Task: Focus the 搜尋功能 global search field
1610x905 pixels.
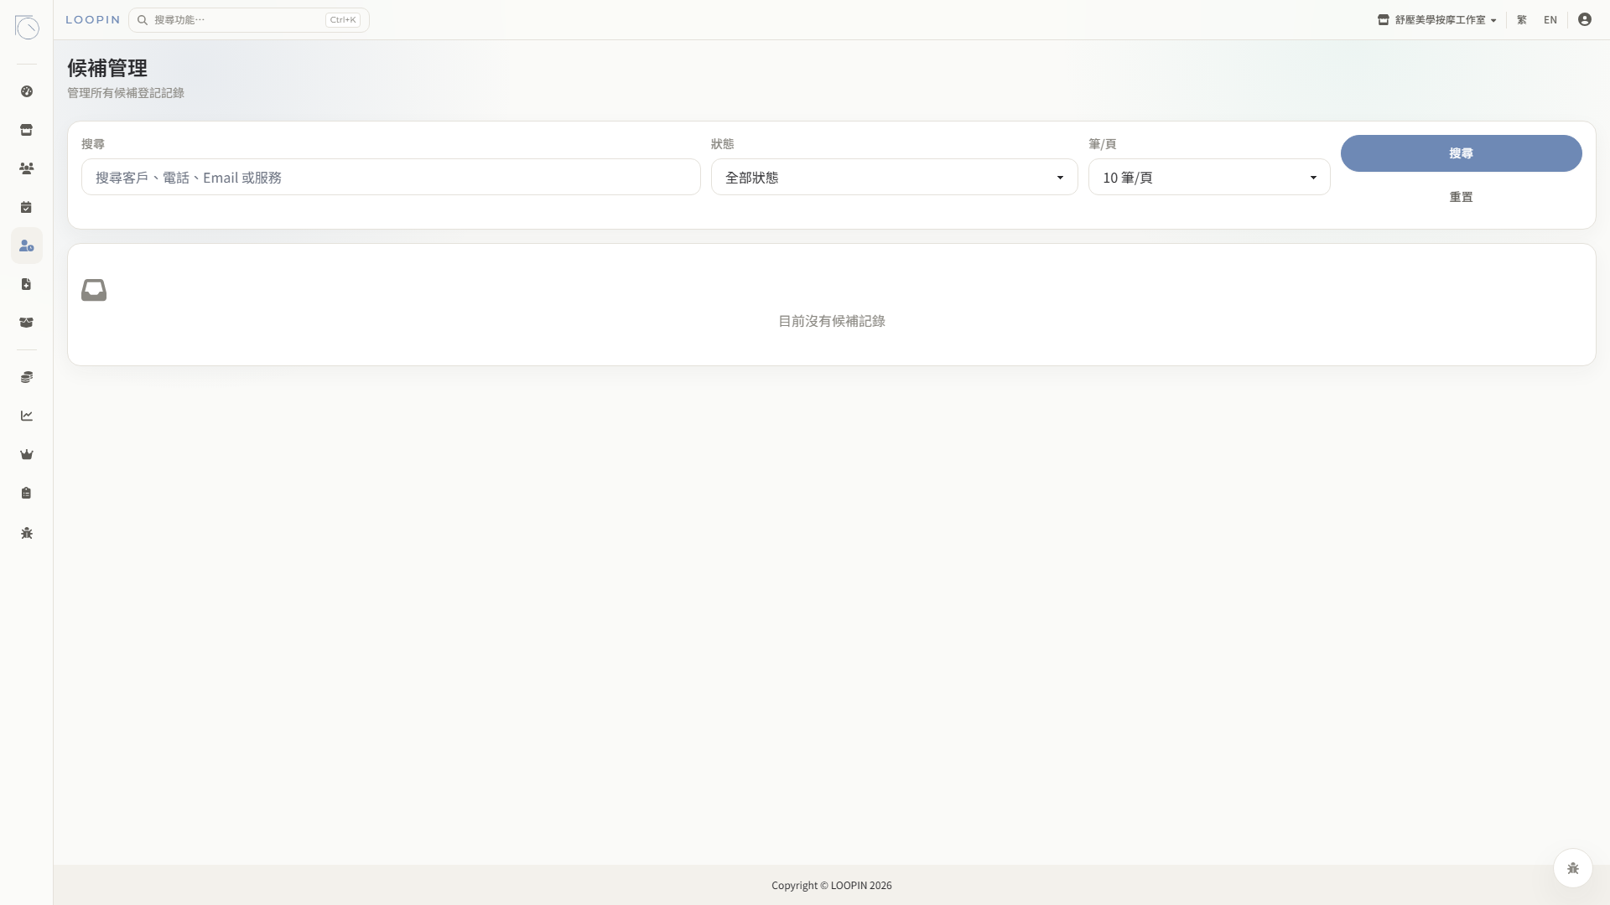Action: tap(249, 20)
